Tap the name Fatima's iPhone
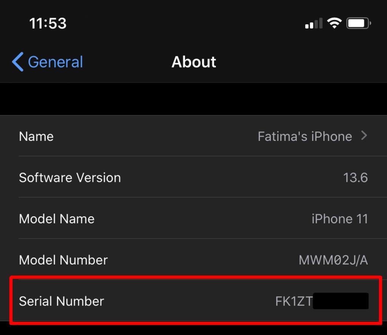 (x=305, y=136)
